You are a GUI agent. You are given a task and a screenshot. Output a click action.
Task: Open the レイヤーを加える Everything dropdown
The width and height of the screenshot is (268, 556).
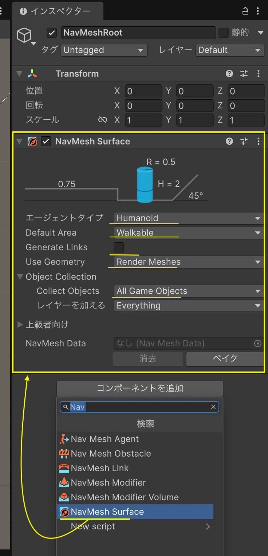(x=189, y=306)
